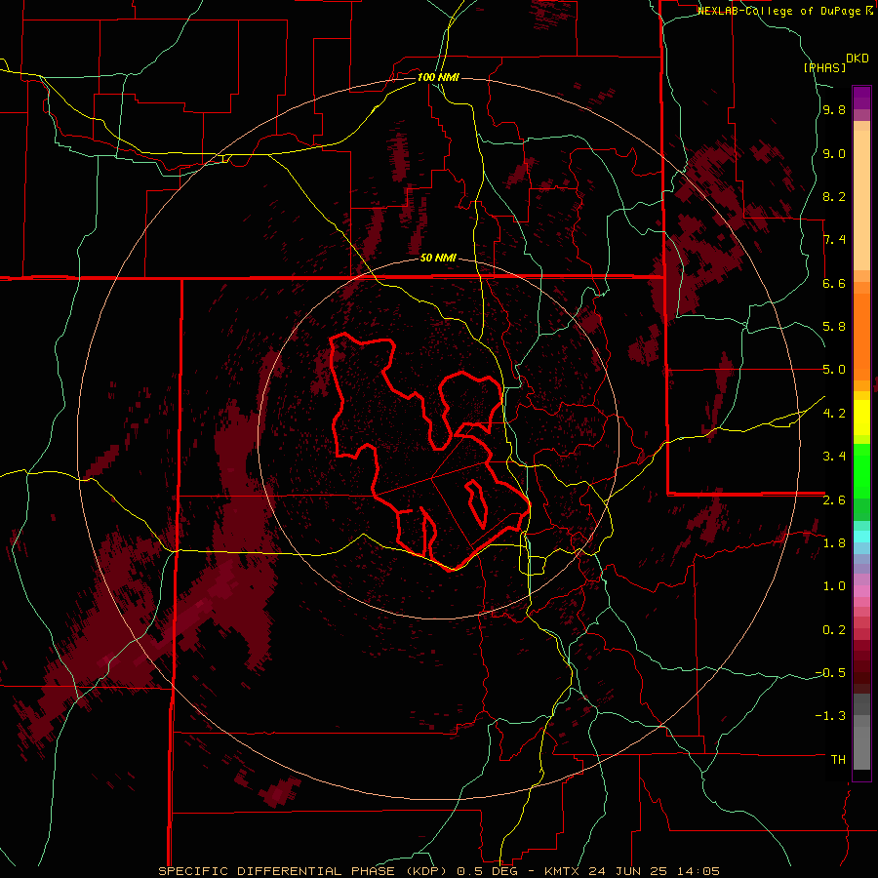Image resolution: width=878 pixels, height=878 pixels.
Task: Click the 9.8 colorbar scale value
Action: pyautogui.click(x=834, y=110)
